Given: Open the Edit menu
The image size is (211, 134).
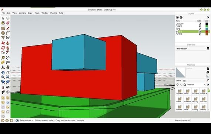Looking at the screenshot, I should (9, 13).
